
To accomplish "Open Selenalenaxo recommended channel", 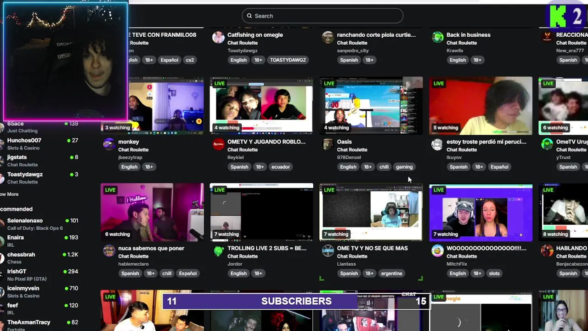I will (x=40, y=224).
